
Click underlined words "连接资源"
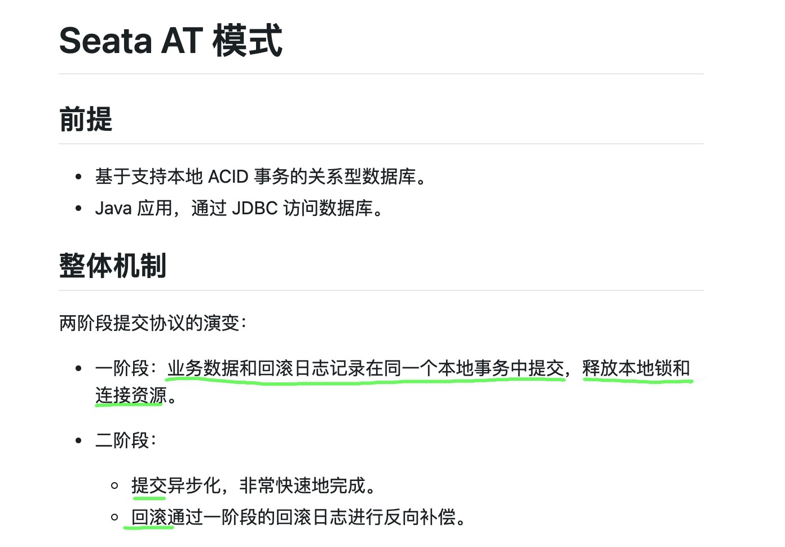tap(131, 395)
